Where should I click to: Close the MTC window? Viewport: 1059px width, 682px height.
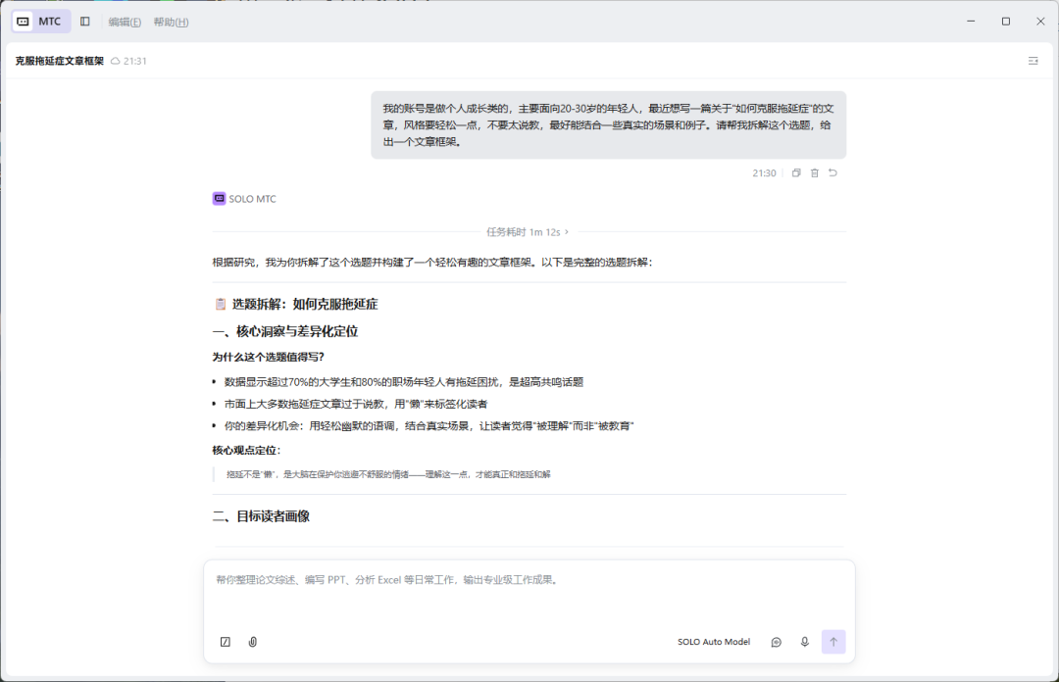point(1040,22)
